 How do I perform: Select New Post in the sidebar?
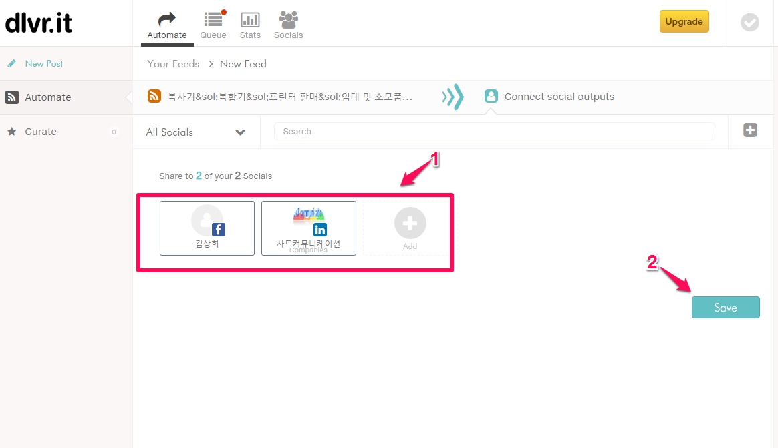click(43, 64)
